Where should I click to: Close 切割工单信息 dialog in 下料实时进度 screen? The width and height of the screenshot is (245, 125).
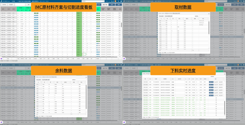(x=225, y=74)
